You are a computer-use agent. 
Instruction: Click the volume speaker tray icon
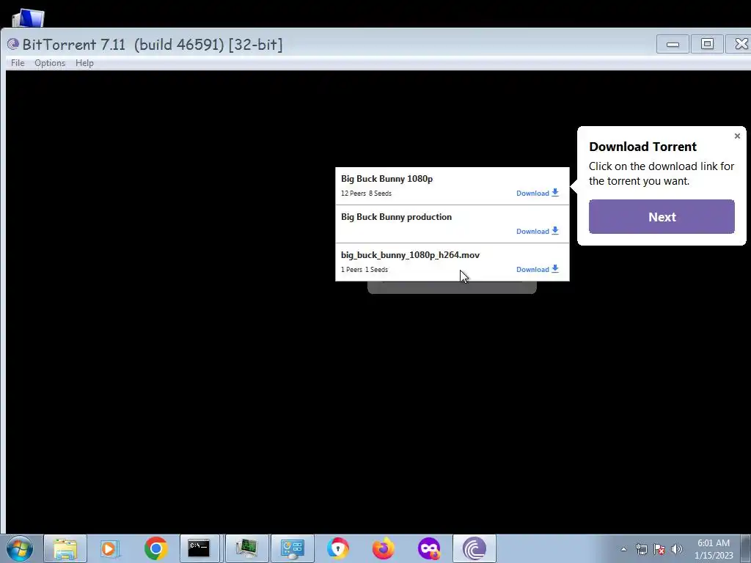[677, 549]
